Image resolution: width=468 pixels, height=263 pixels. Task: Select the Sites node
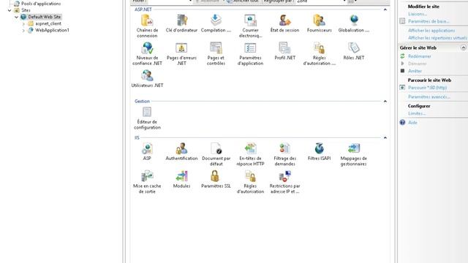26,10
